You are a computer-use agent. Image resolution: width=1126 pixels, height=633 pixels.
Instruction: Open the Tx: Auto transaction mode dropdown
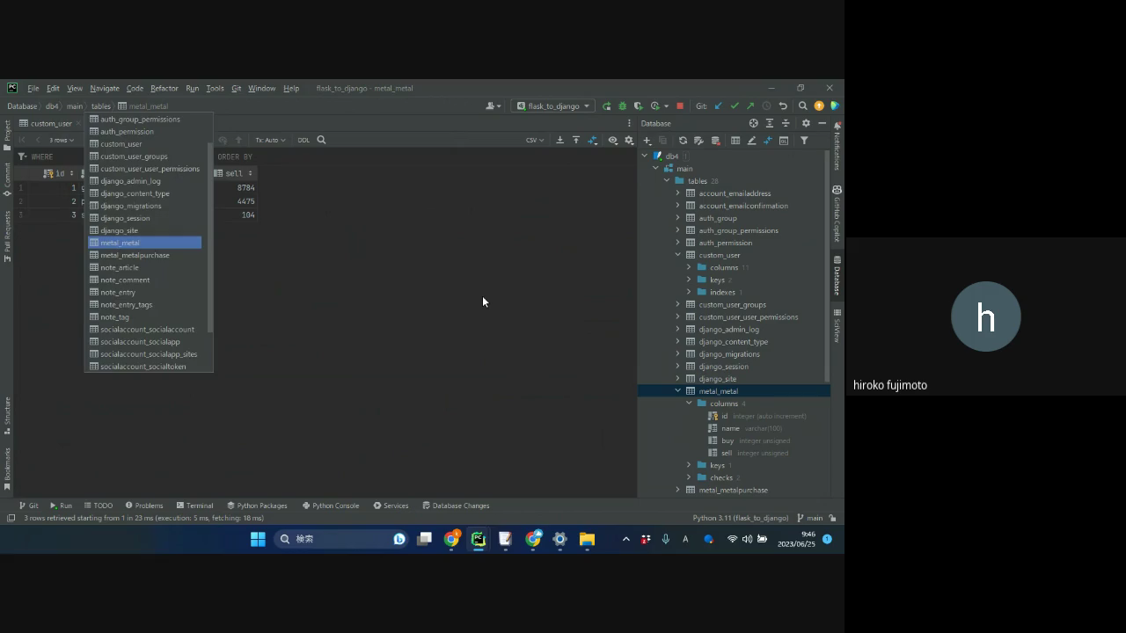coord(270,140)
